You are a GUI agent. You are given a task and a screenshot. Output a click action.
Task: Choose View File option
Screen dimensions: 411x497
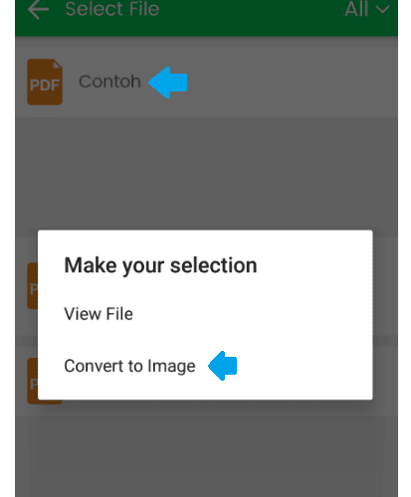(x=99, y=314)
